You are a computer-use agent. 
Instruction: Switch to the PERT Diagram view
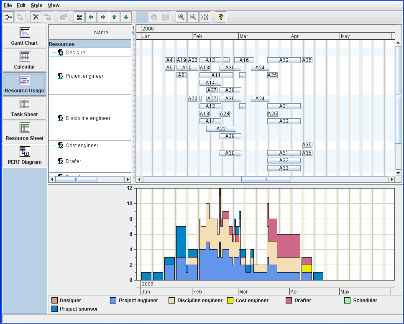[24, 156]
